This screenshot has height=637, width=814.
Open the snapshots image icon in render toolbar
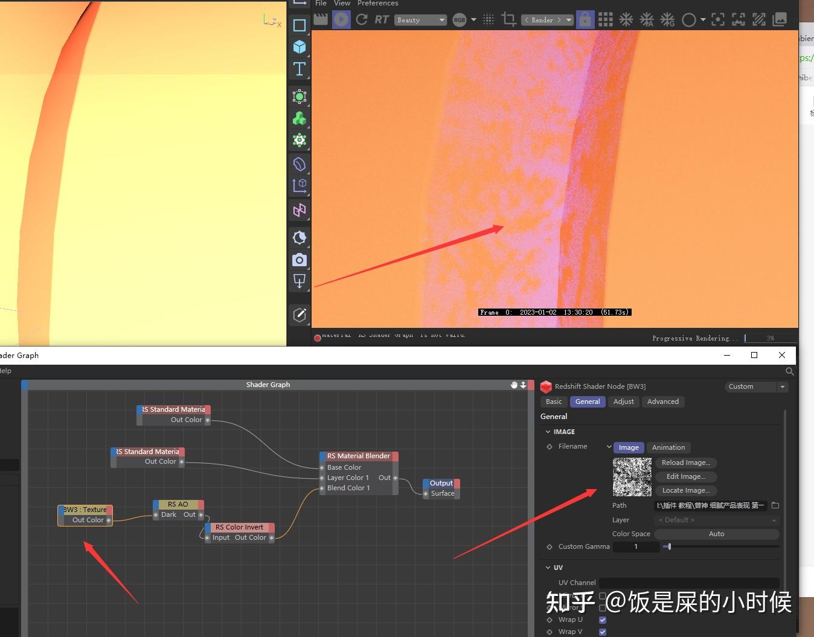[x=780, y=19]
